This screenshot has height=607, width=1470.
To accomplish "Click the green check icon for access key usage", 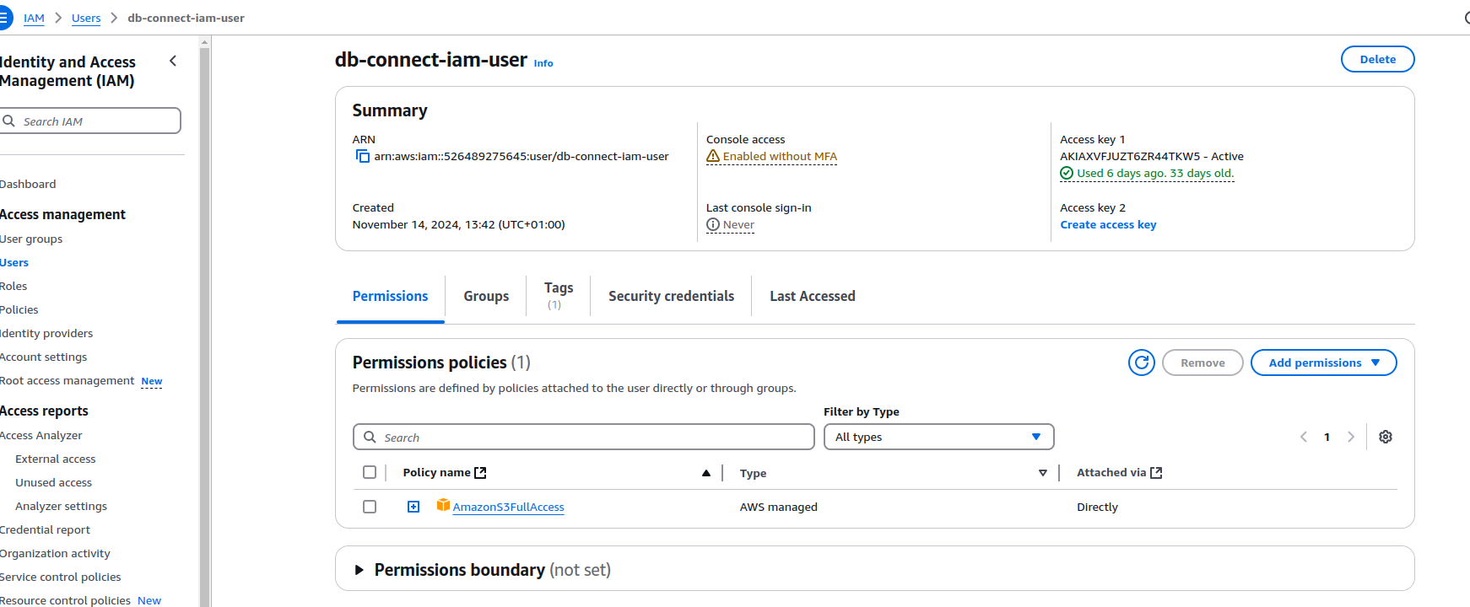I will 1067,173.
